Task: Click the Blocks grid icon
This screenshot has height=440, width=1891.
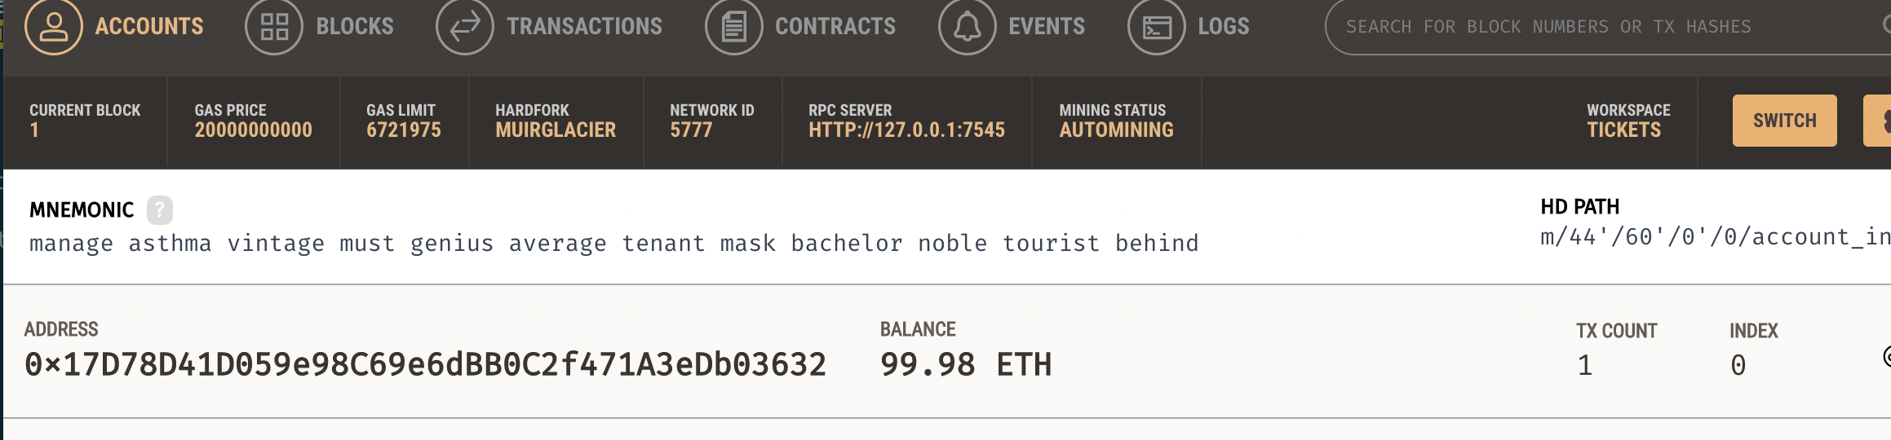Action: [274, 26]
